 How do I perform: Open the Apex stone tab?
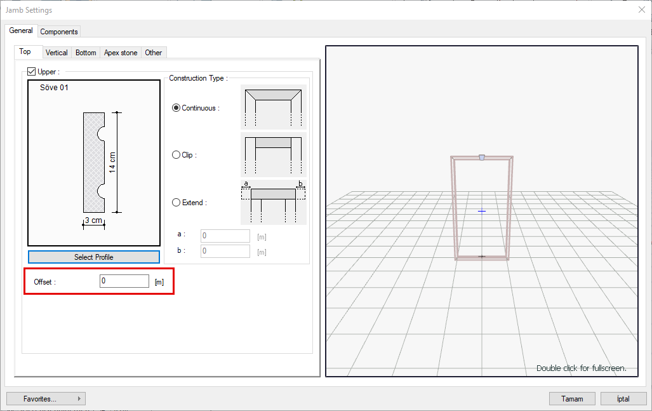pyautogui.click(x=121, y=53)
